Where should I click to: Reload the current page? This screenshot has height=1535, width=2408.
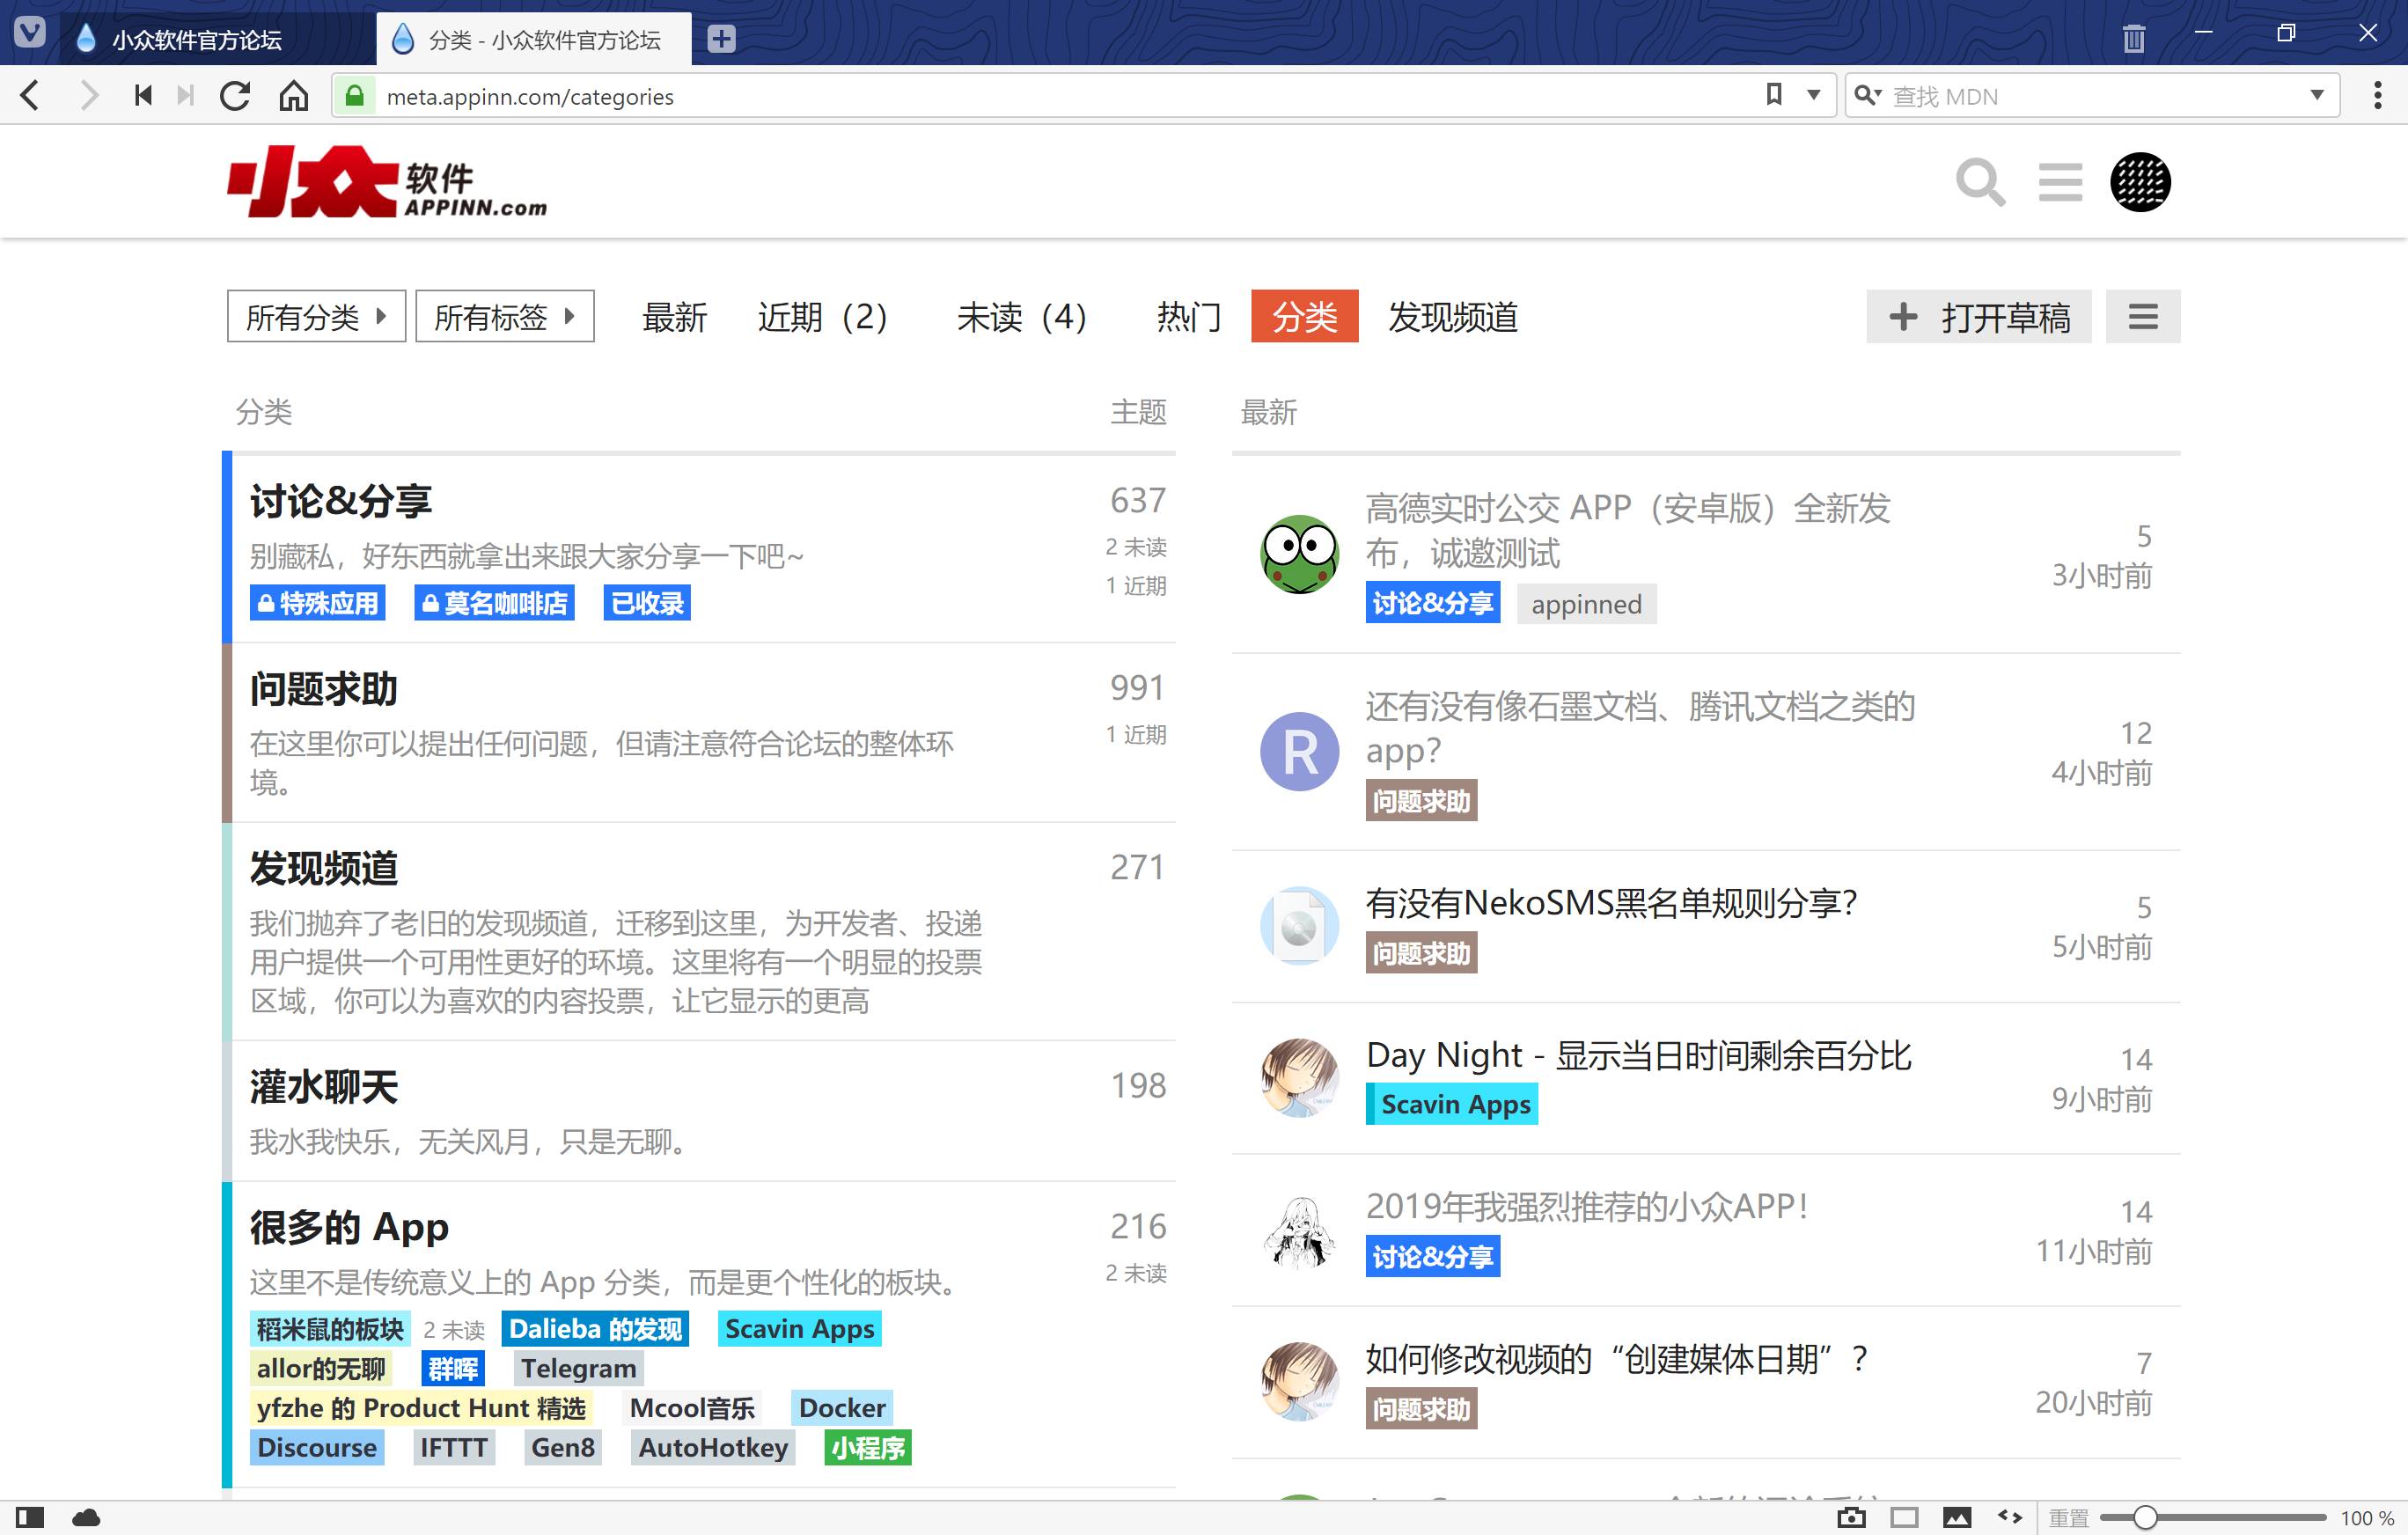(x=235, y=96)
